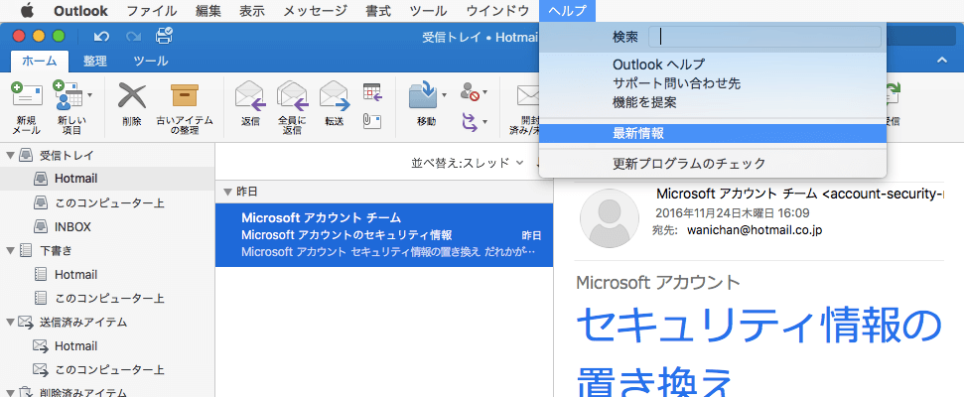
Task: Choose サポート問い合わせ先 menu item
Action: tap(713, 83)
